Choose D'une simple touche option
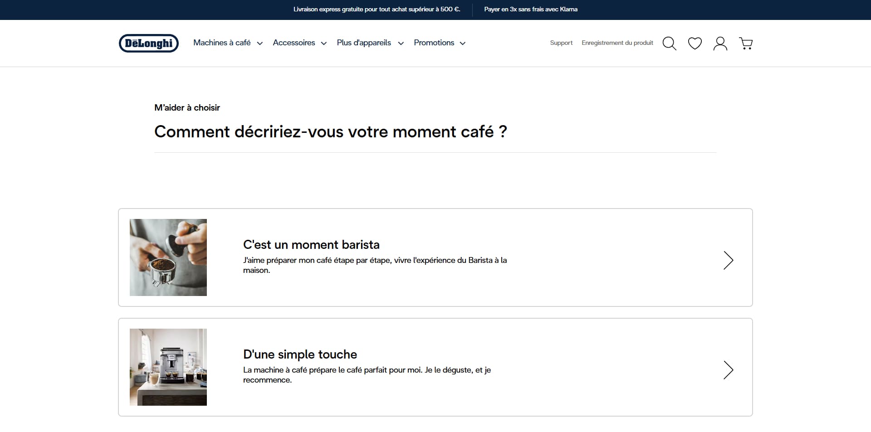The width and height of the screenshot is (871, 432). click(435, 367)
